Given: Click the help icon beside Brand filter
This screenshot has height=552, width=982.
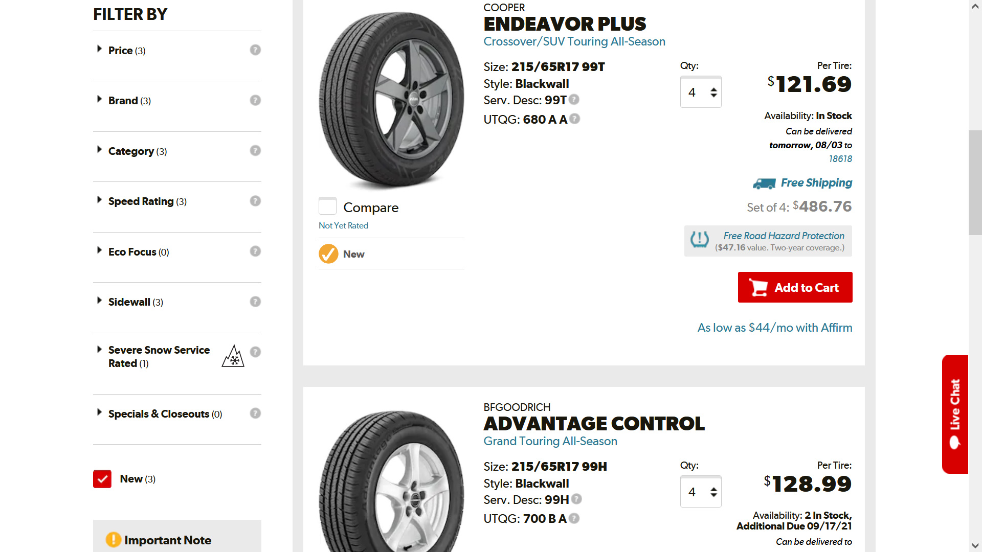Looking at the screenshot, I should (x=255, y=100).
